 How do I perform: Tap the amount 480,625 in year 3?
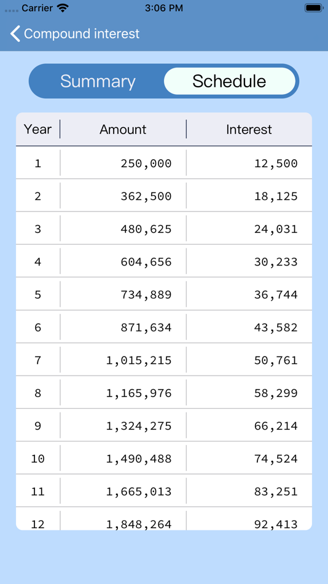point(146,229)
